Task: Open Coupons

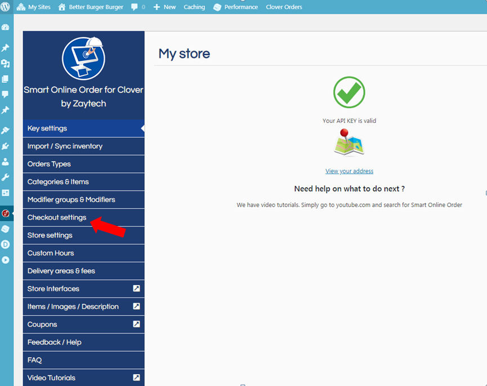Action: [x=83, y=324]
